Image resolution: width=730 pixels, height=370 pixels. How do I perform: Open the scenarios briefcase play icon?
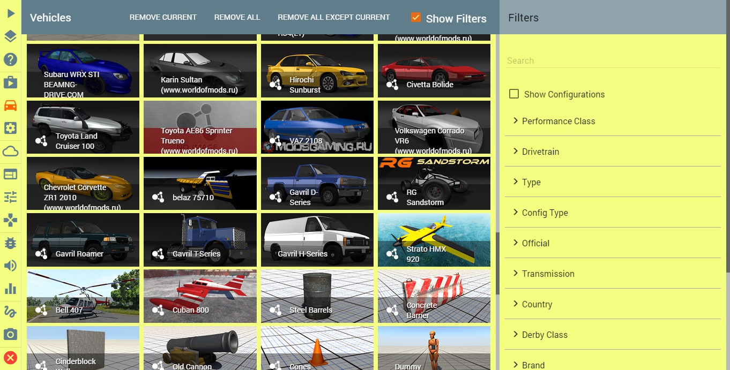(11, 82)
